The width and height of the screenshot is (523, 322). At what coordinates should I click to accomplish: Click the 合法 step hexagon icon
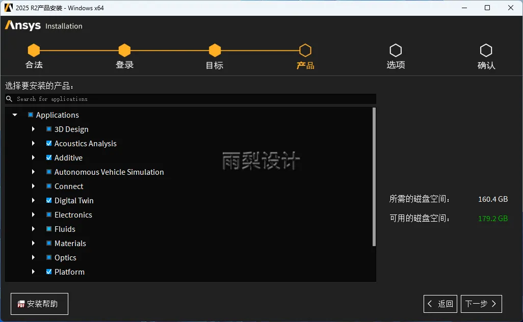pyautogui.click(x=34, y=50)
